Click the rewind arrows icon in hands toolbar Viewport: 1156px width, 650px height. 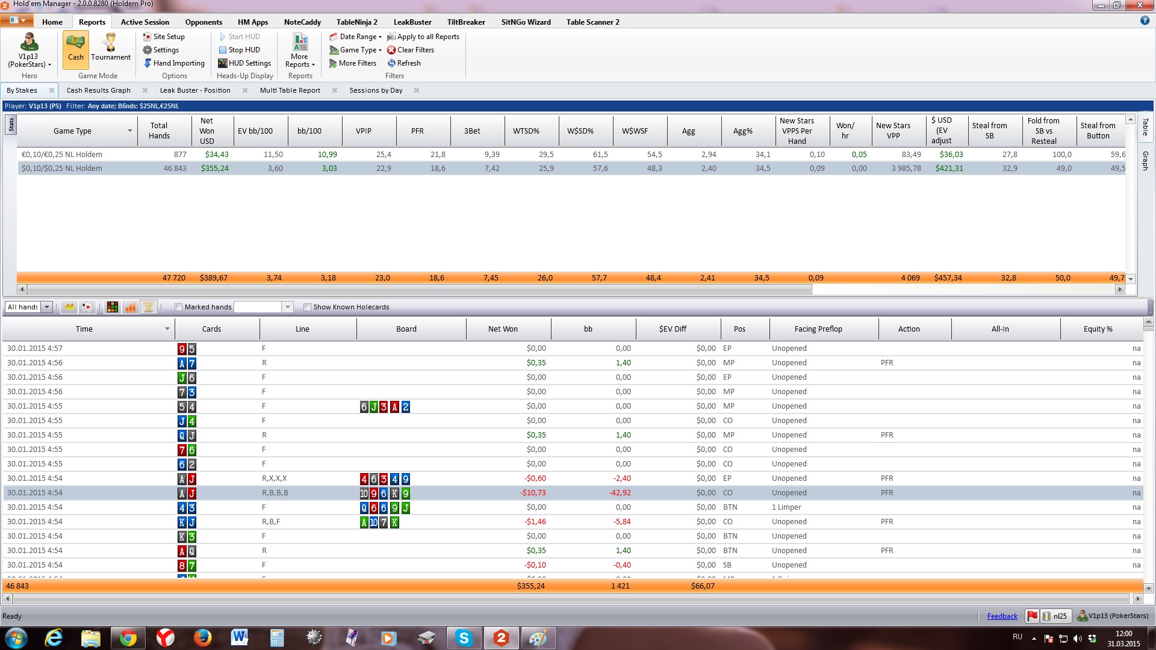click(x=70, y=307)
